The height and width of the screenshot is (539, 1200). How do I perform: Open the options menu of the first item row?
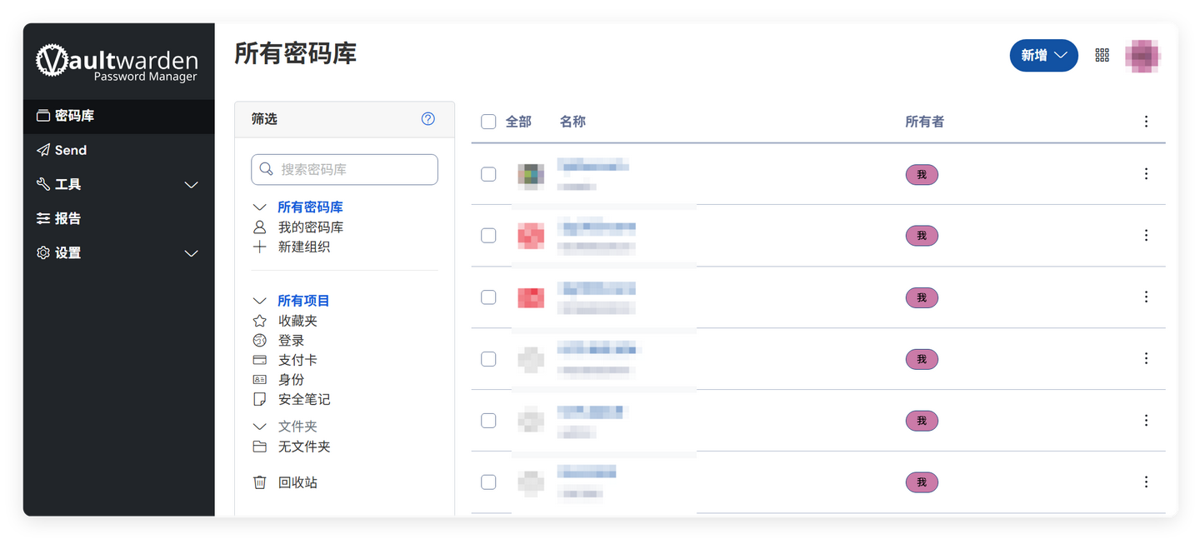point(1146,174)
